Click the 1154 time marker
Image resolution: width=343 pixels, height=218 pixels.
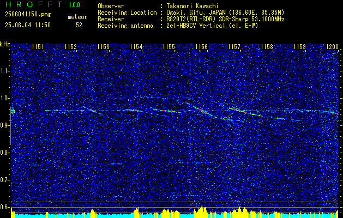(136, 46)
